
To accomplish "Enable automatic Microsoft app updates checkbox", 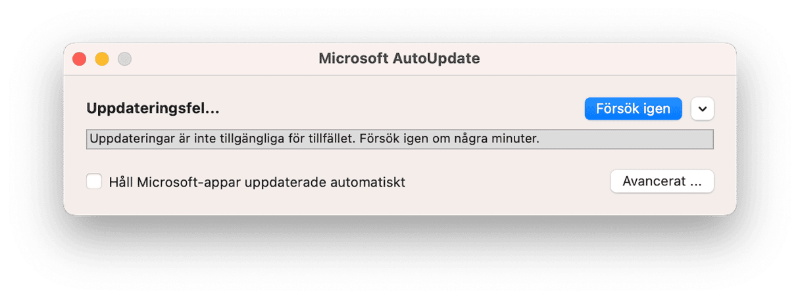I will [94, 181].
